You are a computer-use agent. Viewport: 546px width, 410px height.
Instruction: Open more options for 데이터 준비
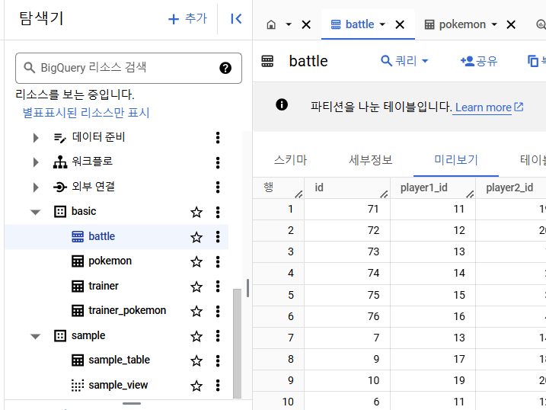point(218,138)
